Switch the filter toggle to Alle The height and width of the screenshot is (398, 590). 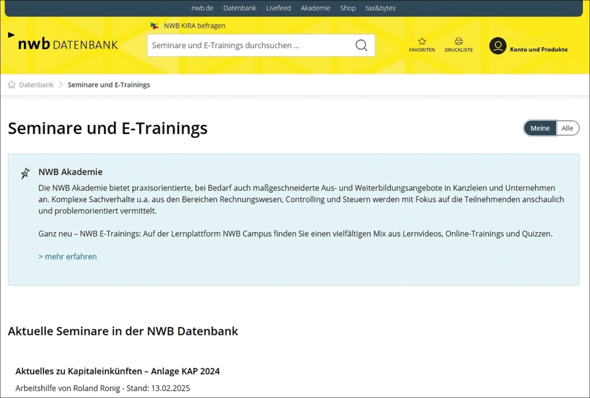coord(567,128)
